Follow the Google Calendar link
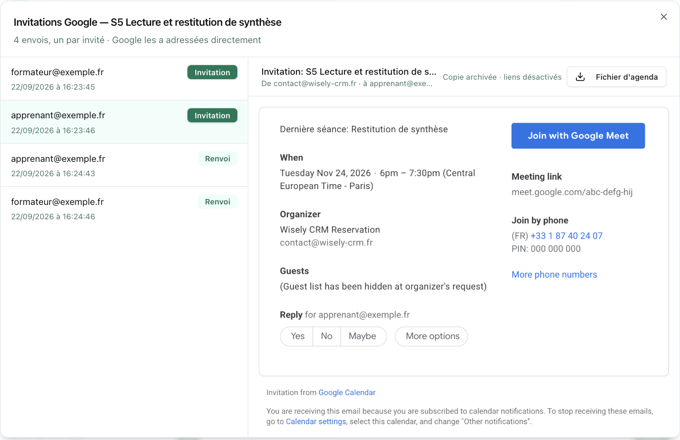This screenshot has height=440, width=680. 347,392
